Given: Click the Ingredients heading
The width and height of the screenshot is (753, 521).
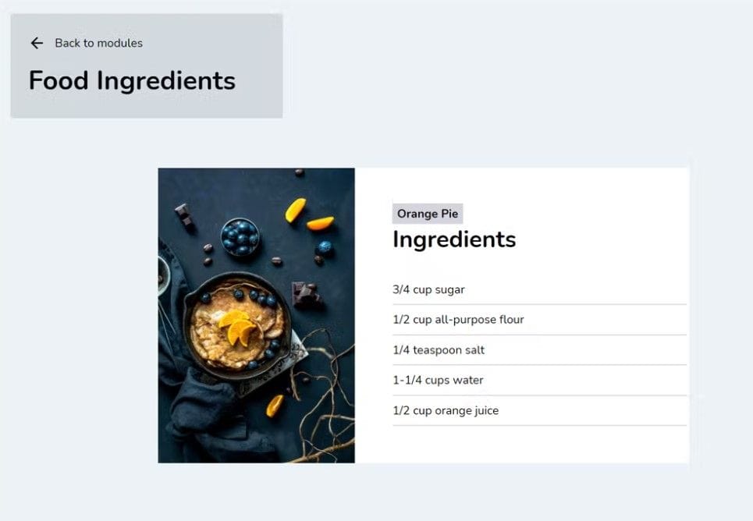Looking at the screenshot, I should point(454,240).
